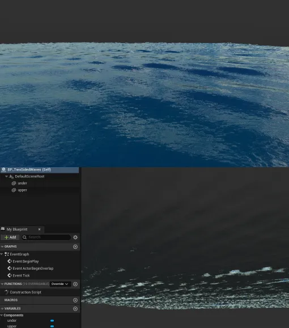The width and height of the screenshot is (289, 328).
Task: Add a new graph with plus icon
Action: click(75, 246)
